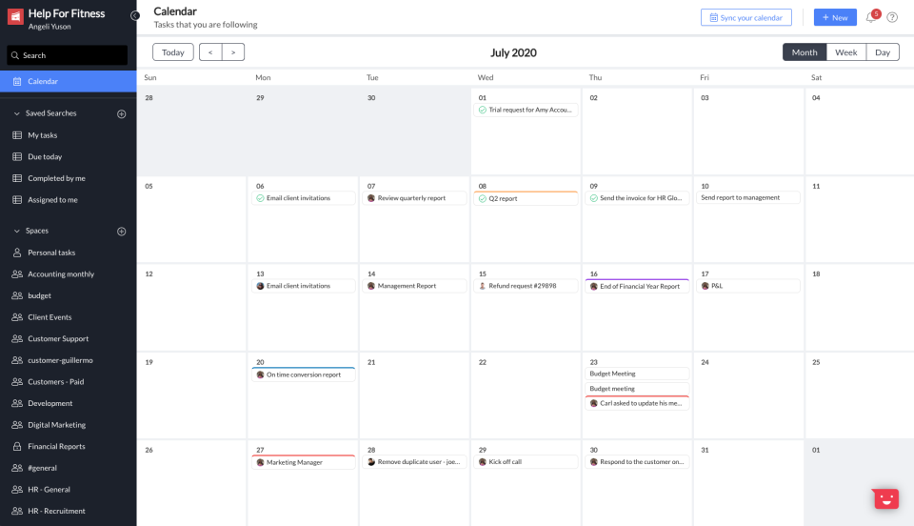This screenshot has width=914, height=526.
Task: Click the Personal tasks person icon
Action: click(x=17, y=253)
